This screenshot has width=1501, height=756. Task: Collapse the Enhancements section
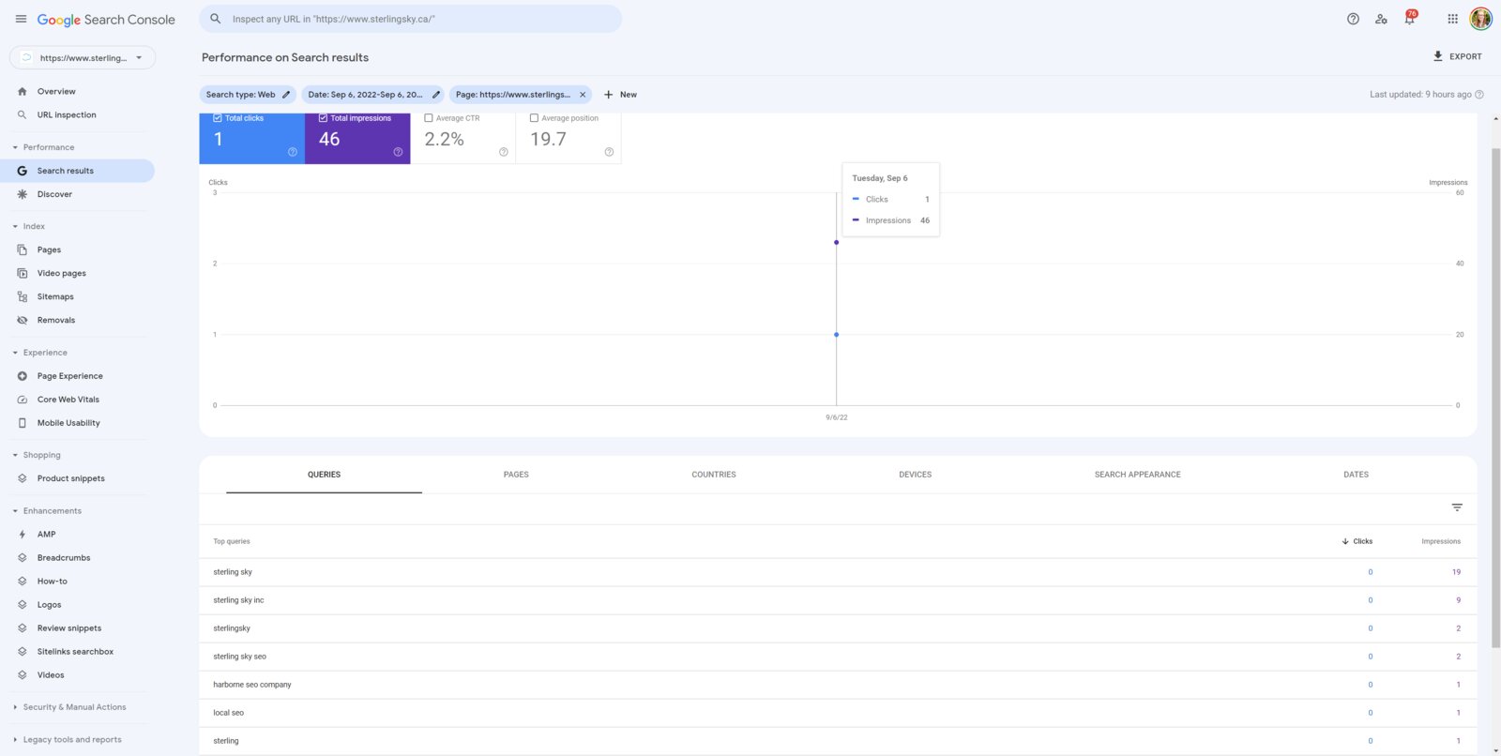tap(47, 511)
